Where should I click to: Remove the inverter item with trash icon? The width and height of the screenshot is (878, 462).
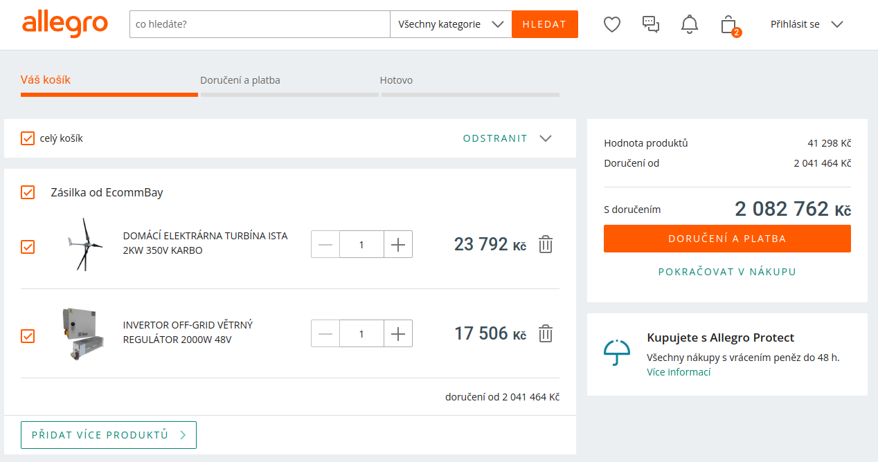[546, 333]
